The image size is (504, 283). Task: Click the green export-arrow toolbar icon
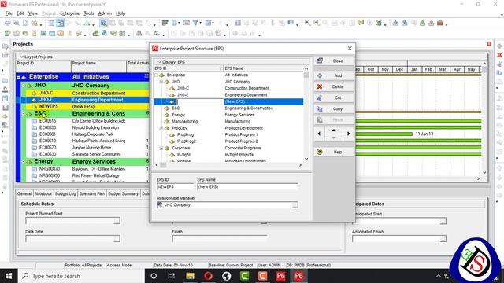pos(422,23)
